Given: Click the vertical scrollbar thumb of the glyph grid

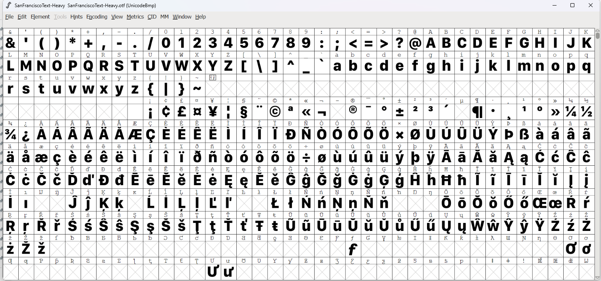Looking at the screenshot, I should [598, 35].
